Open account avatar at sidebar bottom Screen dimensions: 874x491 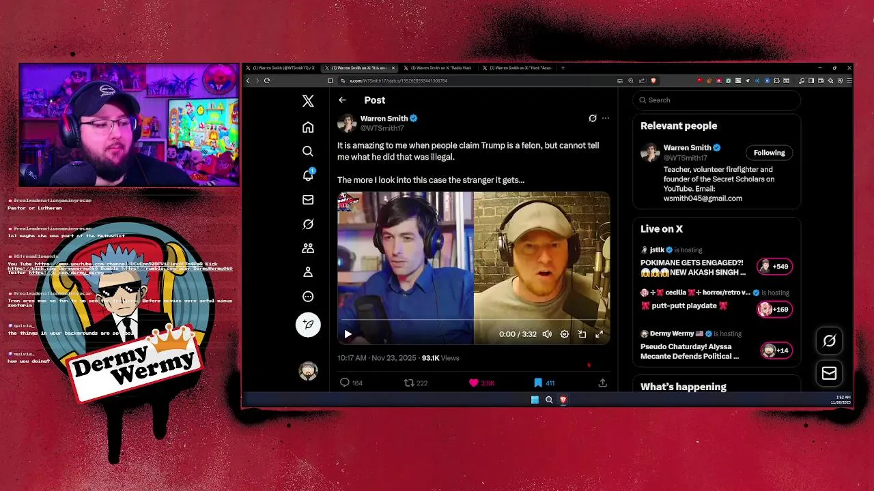pyautogui.click(x=308, y=370)
